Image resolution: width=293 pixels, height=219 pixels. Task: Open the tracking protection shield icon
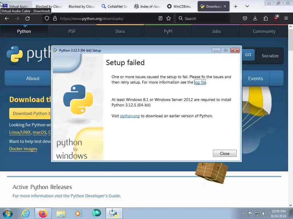(x=47, y=19)
